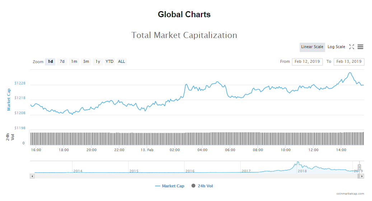Switch to Linear Scale
This screenshot has width=372, height=201.
(x=312, y=47)
